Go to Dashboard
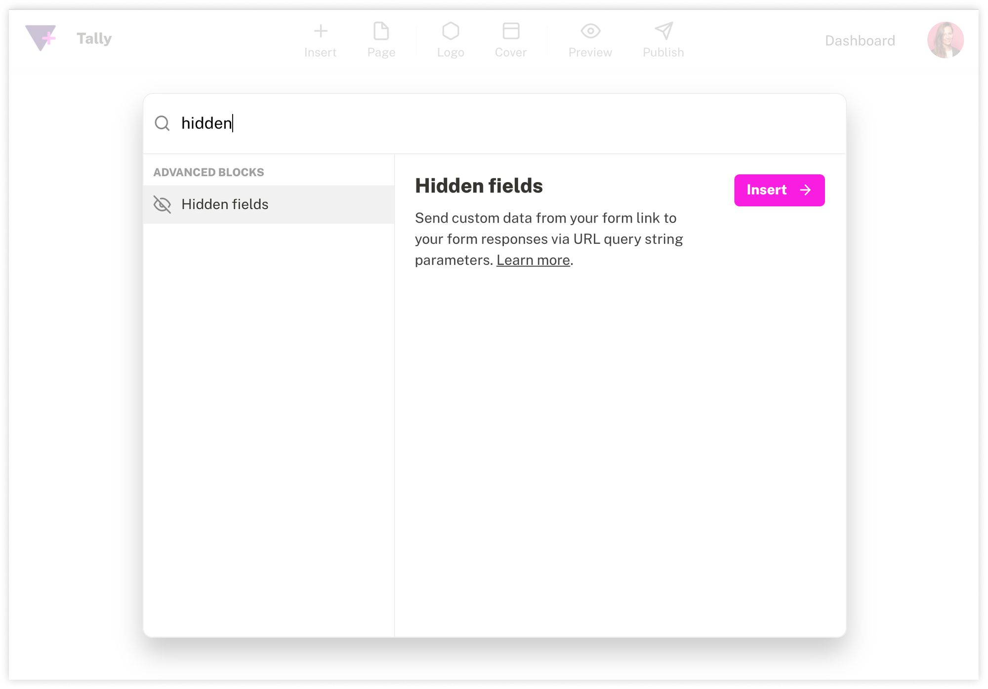The width and height of the screenshot is (988, 689). coord(860,40)
